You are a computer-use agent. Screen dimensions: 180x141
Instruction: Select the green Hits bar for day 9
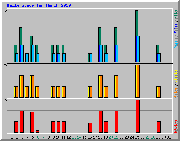(52, 49)
